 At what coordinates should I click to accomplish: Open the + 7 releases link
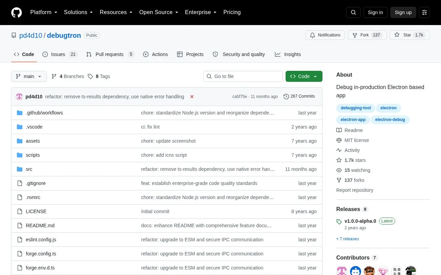point(348,239)
